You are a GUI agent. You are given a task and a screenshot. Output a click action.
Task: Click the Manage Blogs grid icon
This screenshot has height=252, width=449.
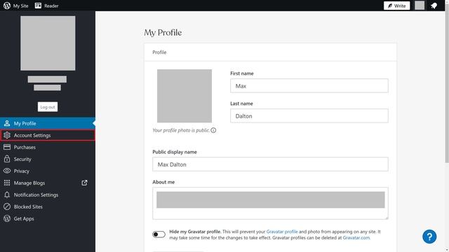7,183
